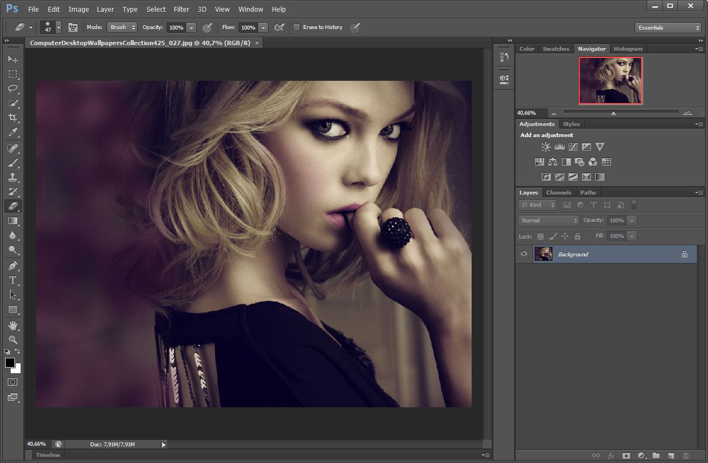Select the Path Selection tool
Screen dimensions: 708x463
(13, 295)
